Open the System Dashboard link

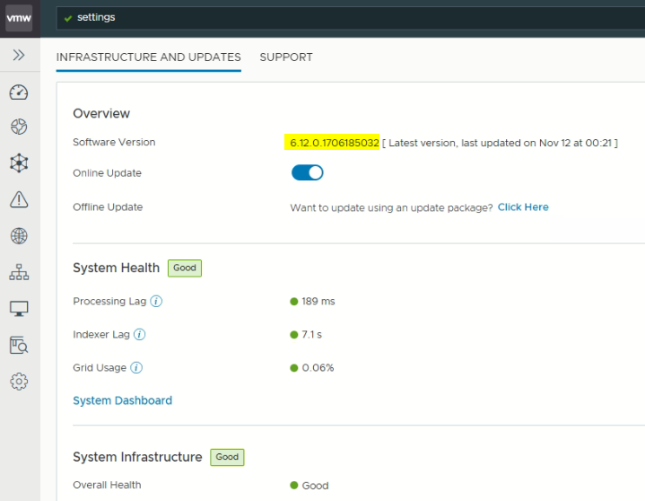[x=122, y=400]
